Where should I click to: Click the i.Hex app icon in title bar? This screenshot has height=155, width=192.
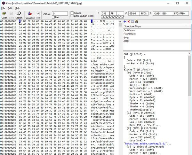[x=4, y=3]
